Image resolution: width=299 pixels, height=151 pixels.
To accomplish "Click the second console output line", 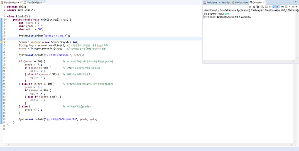I will (227, 17).
